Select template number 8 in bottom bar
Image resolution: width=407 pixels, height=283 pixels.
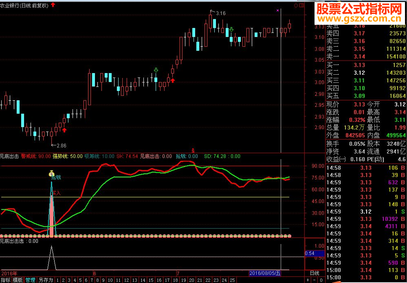tap(97, 280)
